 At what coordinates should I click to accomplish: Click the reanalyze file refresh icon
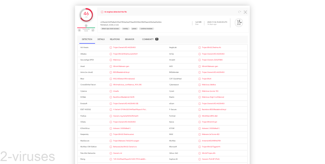[x=239, y=12]
